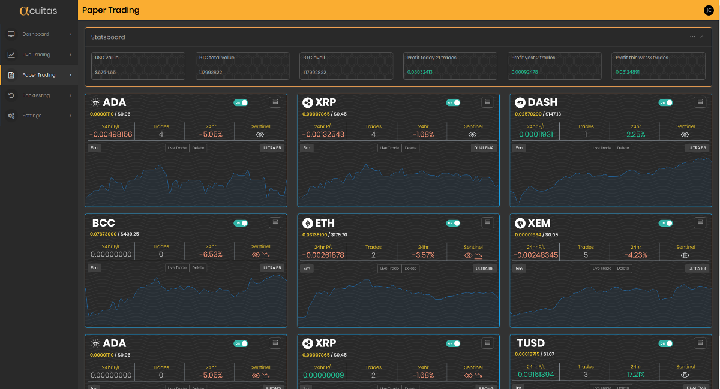Open the TUSD card list menu

click(x=700, y=343)
